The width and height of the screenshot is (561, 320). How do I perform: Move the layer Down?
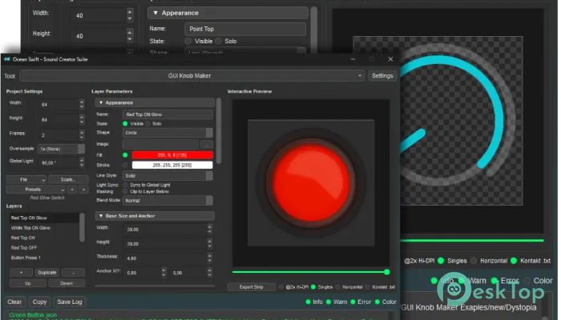click(x=67, y=283)
